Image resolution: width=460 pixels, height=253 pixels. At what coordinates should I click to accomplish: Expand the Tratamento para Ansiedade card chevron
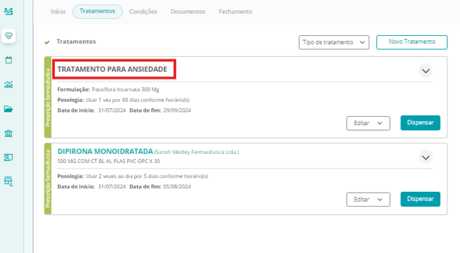coord(426,71)
